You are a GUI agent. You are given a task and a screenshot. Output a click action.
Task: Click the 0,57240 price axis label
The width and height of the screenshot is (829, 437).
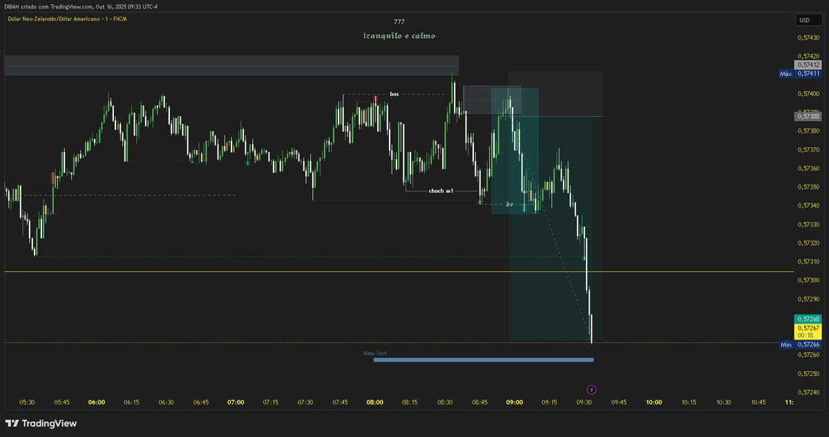tap(808, 392)
